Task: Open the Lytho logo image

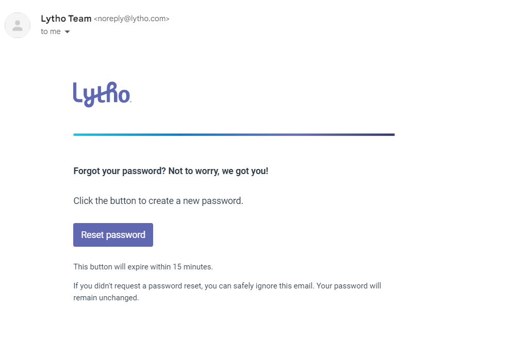Action: [x=102, y=95]
